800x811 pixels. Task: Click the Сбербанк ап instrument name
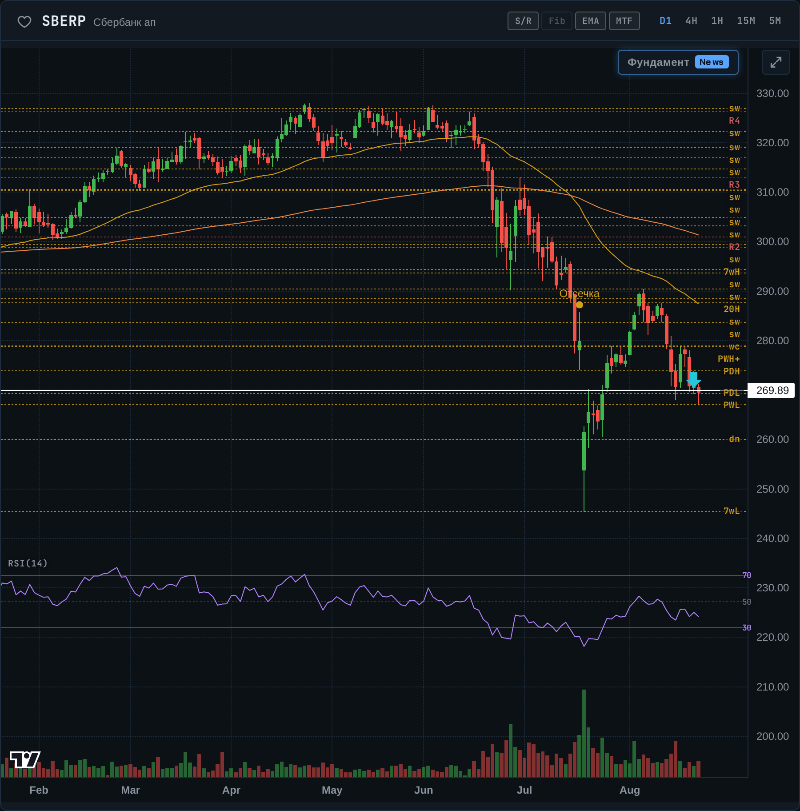click(124, 22)
